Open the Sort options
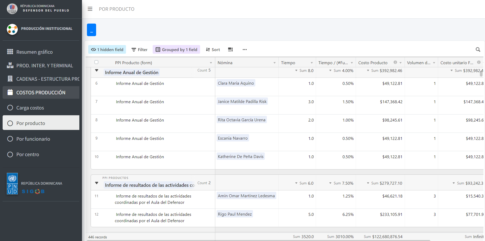 (213, 50)
